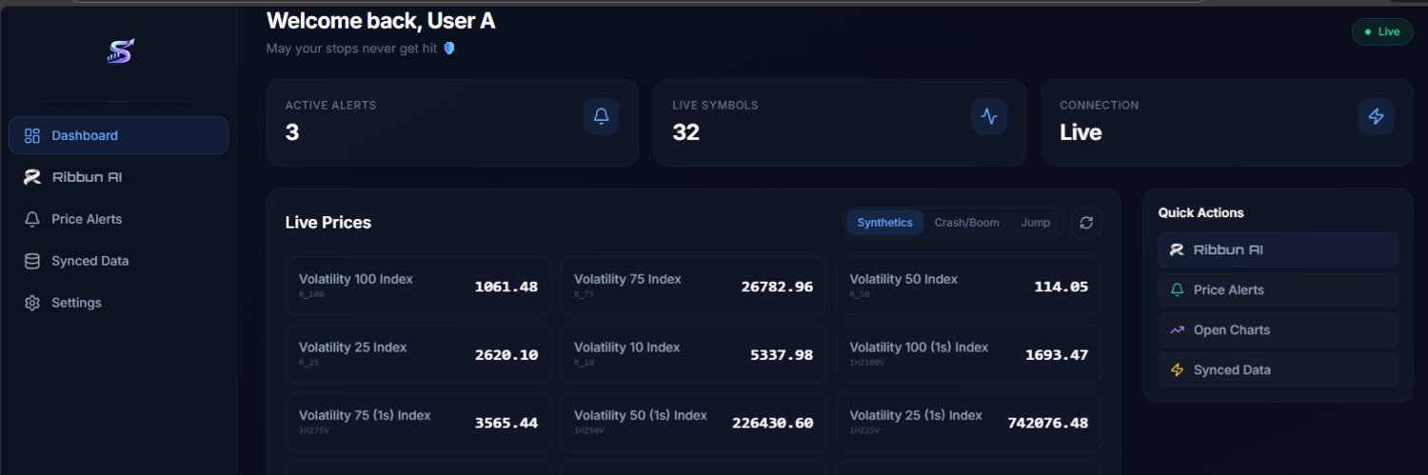Open Synced Data in the sidebar
1428x475 pixels.
point(119,261)
